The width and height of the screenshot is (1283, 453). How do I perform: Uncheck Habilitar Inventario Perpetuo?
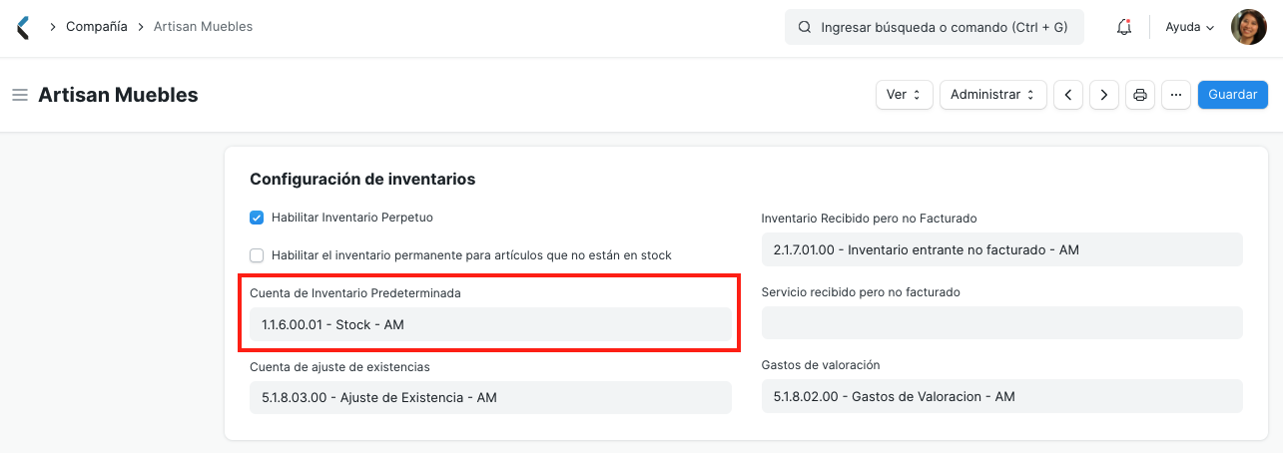(257, 217)
